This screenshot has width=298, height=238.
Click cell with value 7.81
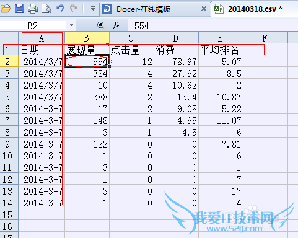click(221, 144)
